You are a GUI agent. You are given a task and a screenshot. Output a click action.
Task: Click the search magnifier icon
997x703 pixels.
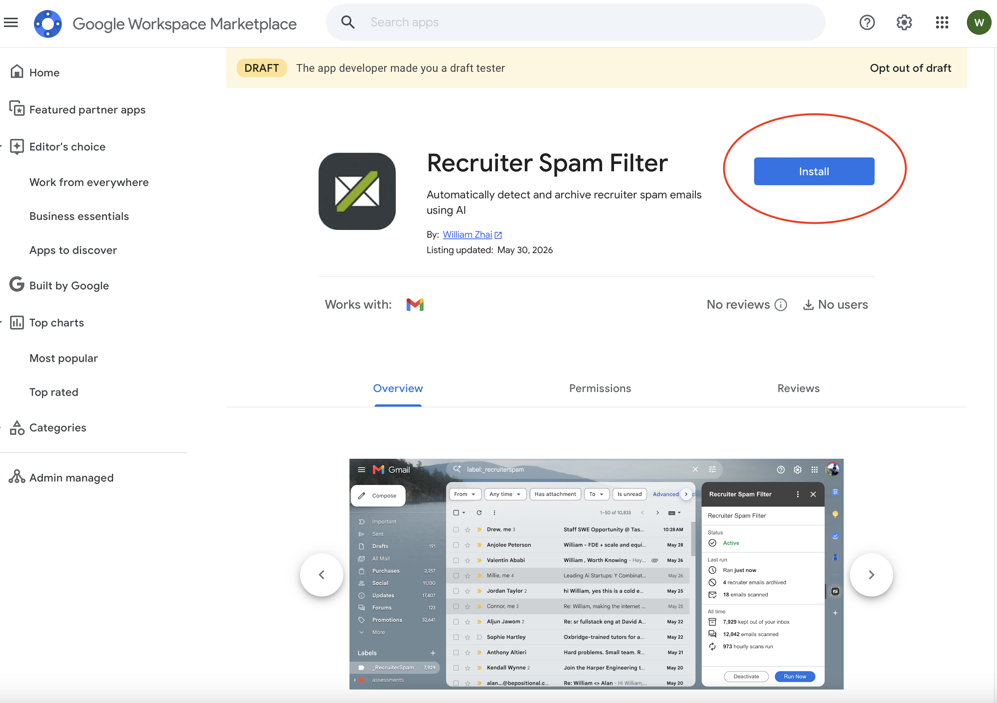(348, 22)
